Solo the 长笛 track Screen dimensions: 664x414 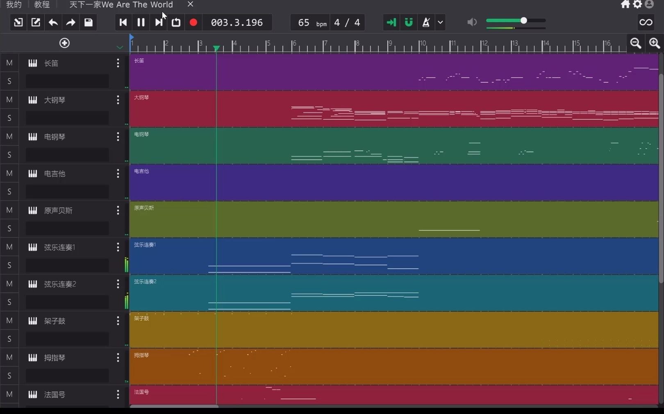point(9,81)
